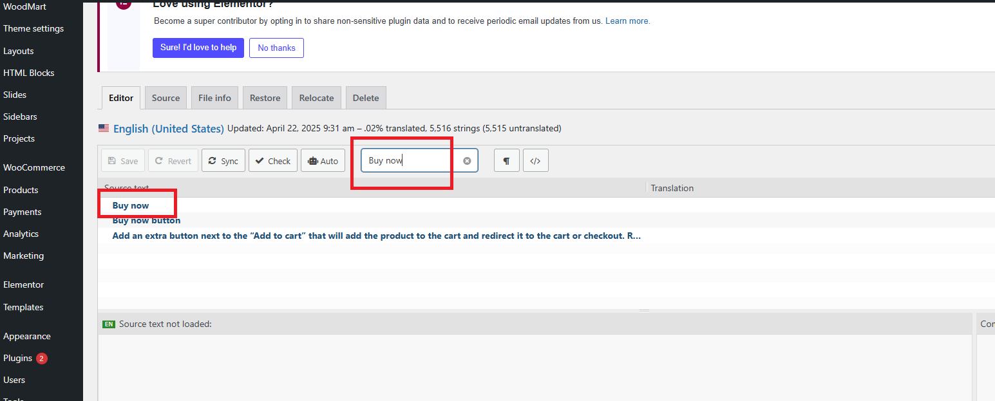This screenshot has height=401, width=995.
Task: Click the Auto translate robot button
Action: tap(323, 161)
